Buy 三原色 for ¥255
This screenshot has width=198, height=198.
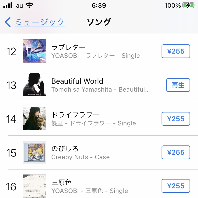tap(176, 186)
